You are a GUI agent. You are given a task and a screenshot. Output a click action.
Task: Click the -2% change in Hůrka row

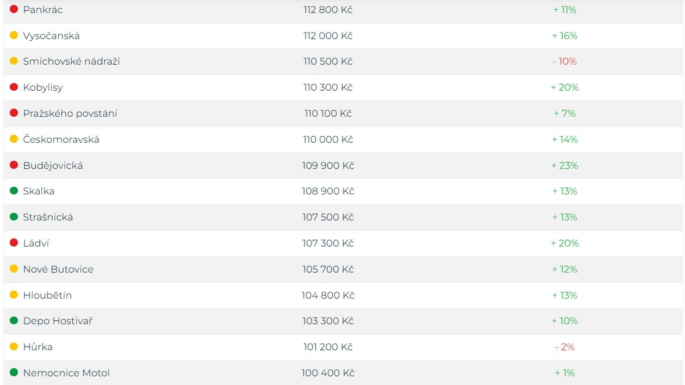pyautogui.click(x=565, y=347)
